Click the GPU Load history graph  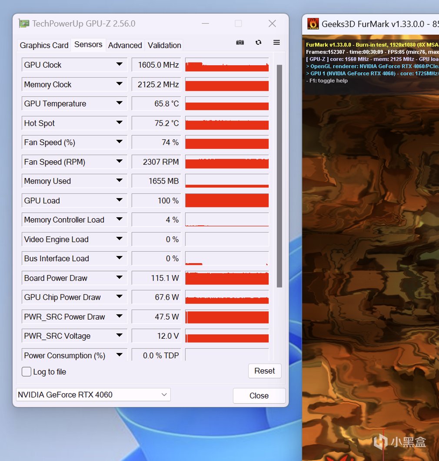point(227,200)
